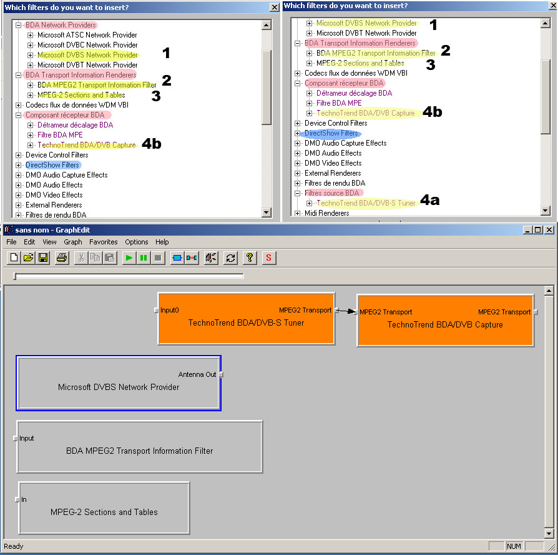Collapse Filtres source BDA in right dialog
The image size is (558, 555).
point(297,193)
